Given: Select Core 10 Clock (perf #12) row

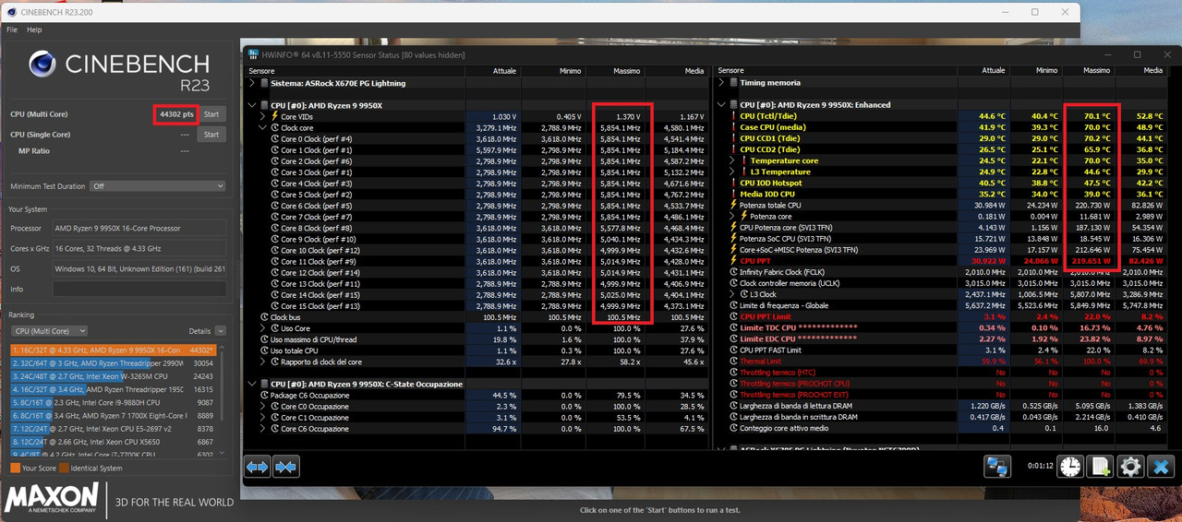Looking at the screenshot, I should click(x=478, y=250).
